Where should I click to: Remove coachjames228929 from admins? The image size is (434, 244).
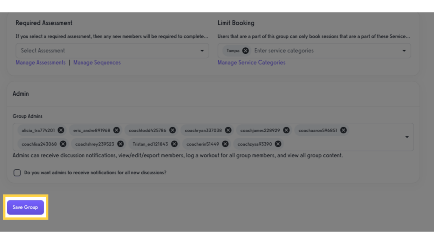tap(286, 130)
